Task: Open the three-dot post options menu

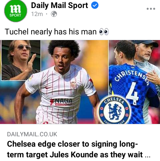Action: (x=151, y=9)
